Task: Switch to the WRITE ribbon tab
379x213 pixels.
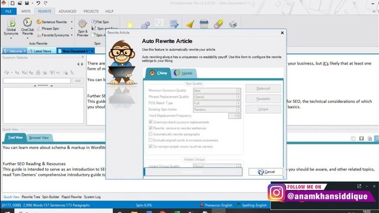Action: (25, 11)
